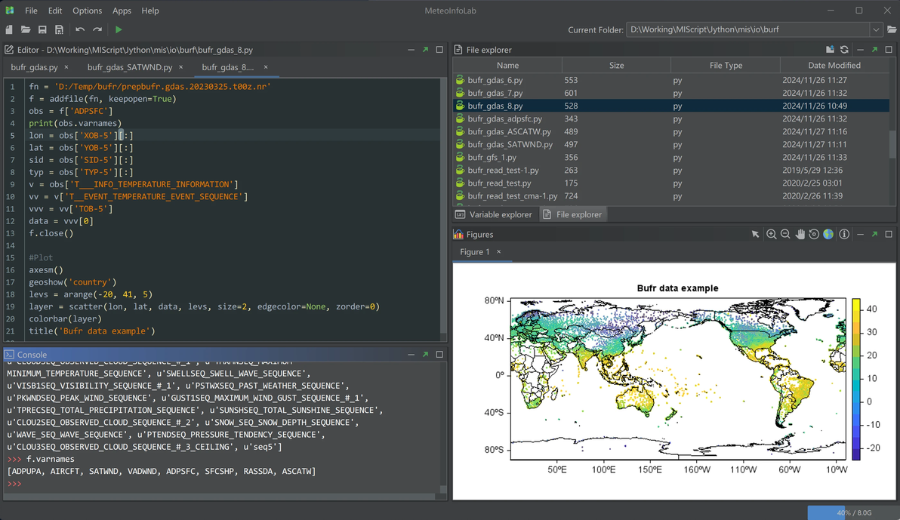The width and height of the screenshot is (900, 520).
Task: Switch to the bufr_gdas_SATWND.py editor tab
Action: [129, 67]
